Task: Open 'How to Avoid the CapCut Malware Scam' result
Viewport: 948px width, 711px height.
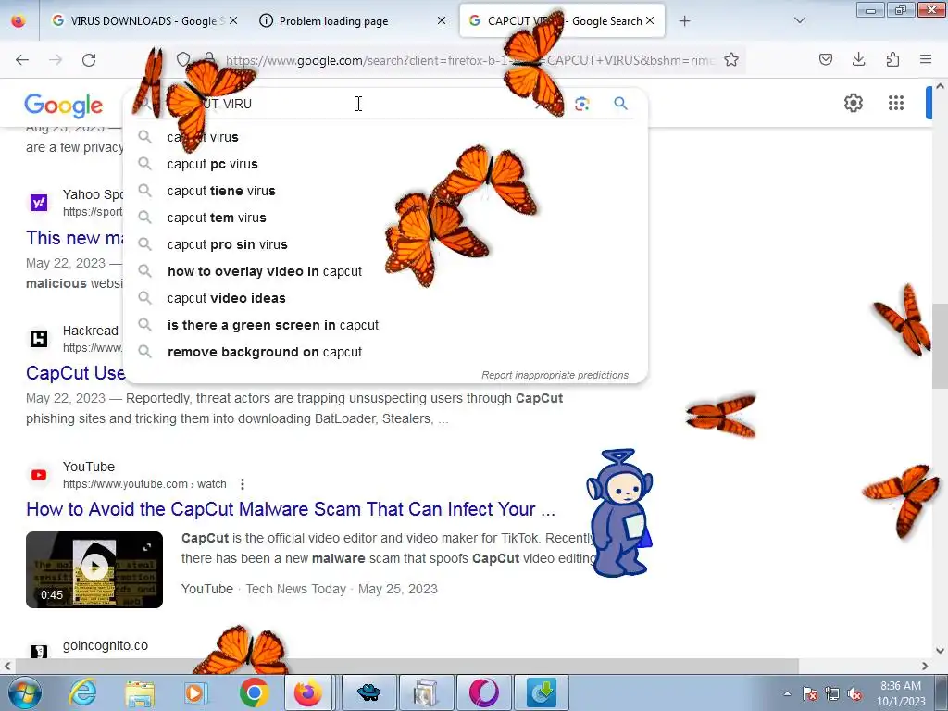Action: [x=290, y=509]
